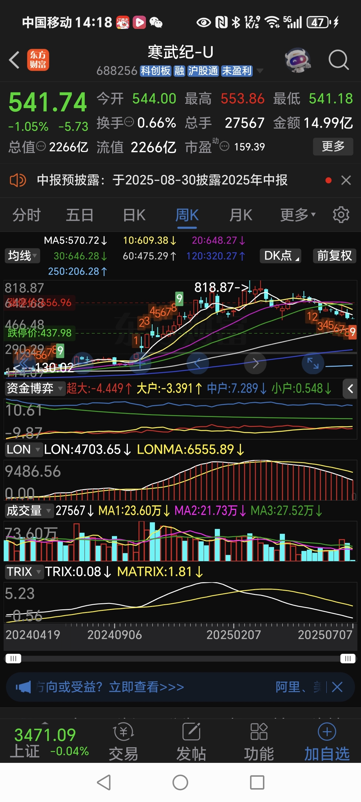The width and height of the screenshot is (361, 802).
Task: Switch to 日K tab
Action: point(134,215)
